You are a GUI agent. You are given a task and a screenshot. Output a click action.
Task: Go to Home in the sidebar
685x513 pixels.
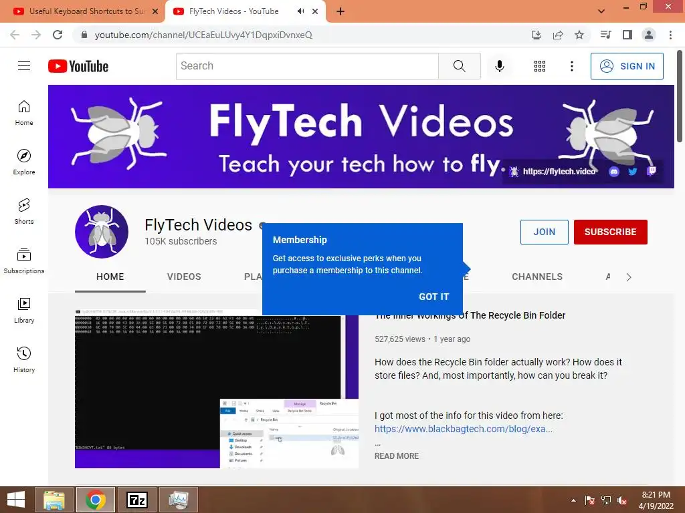pyautogui.click(x=24, y=113)
